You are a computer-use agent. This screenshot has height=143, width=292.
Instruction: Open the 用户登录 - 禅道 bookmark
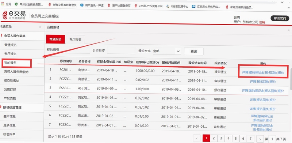92,5
